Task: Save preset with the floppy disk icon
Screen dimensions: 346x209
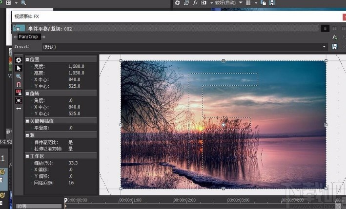Action: (335, 47)
